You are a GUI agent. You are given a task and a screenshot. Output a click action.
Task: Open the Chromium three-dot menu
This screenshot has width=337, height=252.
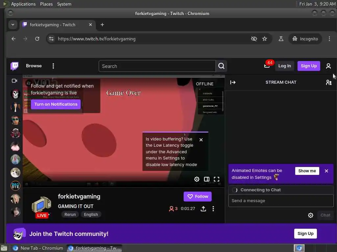pyautogui.click(x=329, y=39)
